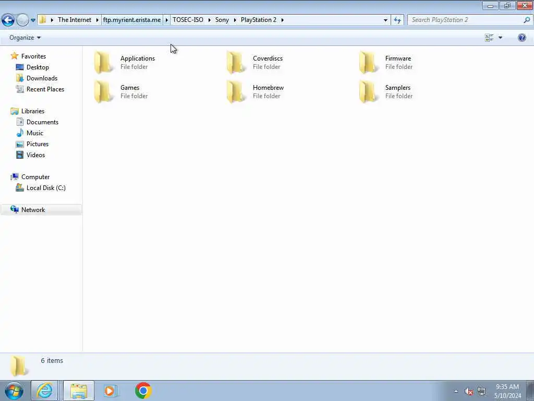Image resolution: width=534 pixels, height=401 pixels.
Task: Select 'PlayStation 2' breadcrumb segment
Action: pyautogui.click(x=259, y=20)
